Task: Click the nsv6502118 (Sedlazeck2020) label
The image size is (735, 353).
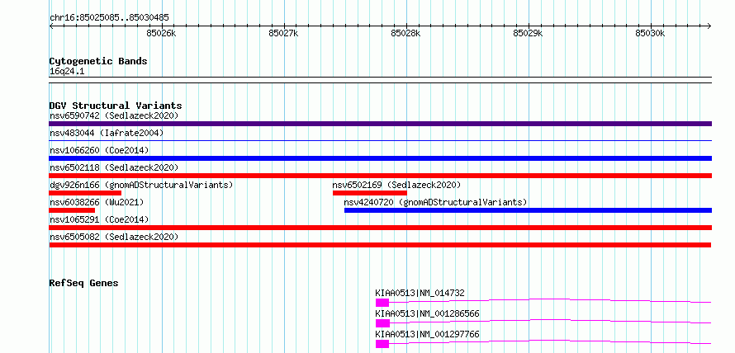Action: pos(114,167)
